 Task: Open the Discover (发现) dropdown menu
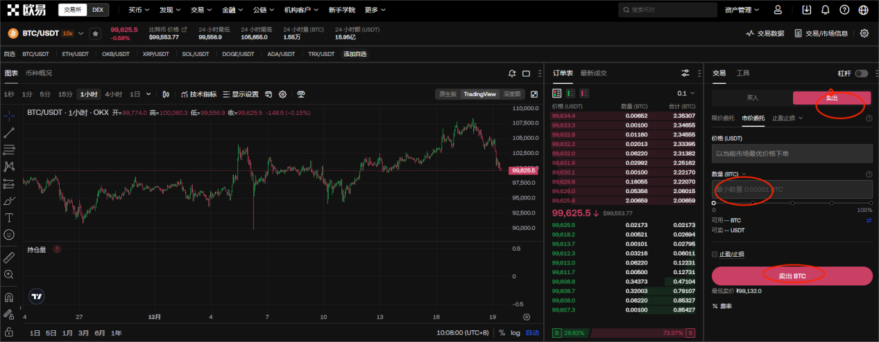coord(171,10)
